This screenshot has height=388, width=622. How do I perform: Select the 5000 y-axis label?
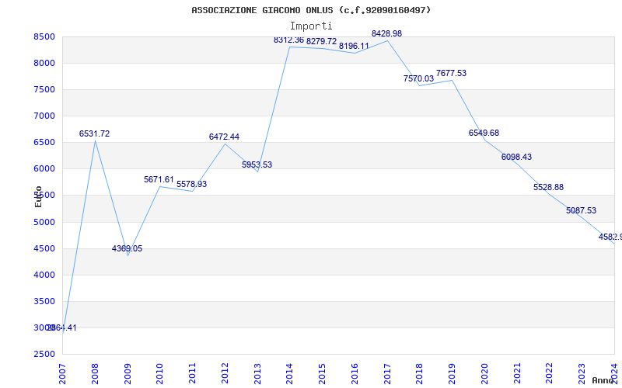44,222
